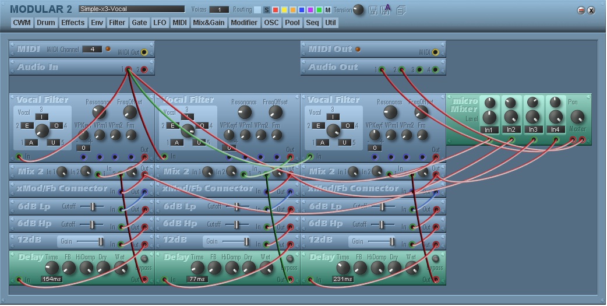Click Audio In jack 2
Screen dimensions: 607x306
click(144, 70)
